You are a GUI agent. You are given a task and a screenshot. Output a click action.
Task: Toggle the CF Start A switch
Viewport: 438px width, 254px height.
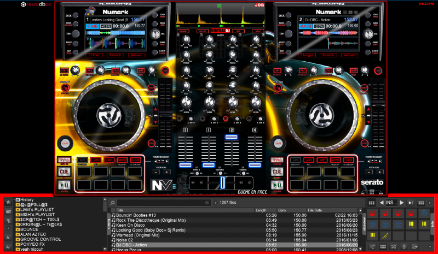[x=197, y=173]
